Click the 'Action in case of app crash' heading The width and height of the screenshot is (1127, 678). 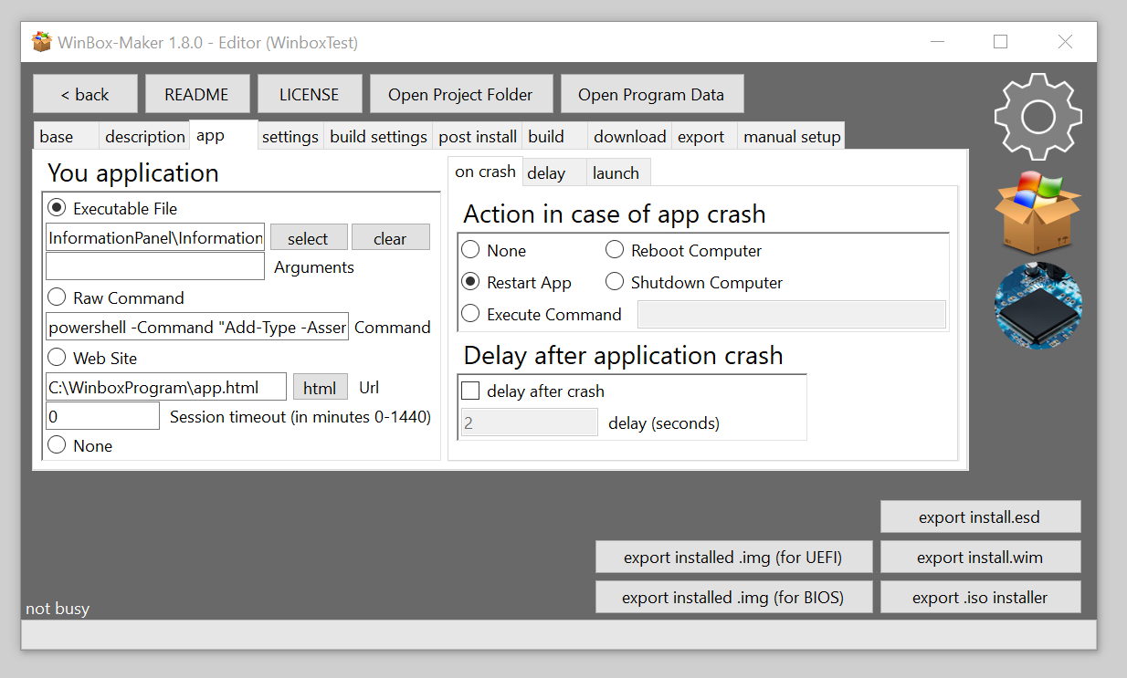[615, 214]
